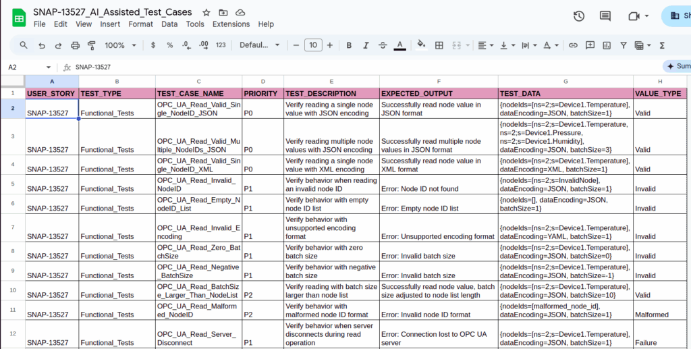Star this spreadsheet document
Screen dimensions: 691x349
click(206, 12)
